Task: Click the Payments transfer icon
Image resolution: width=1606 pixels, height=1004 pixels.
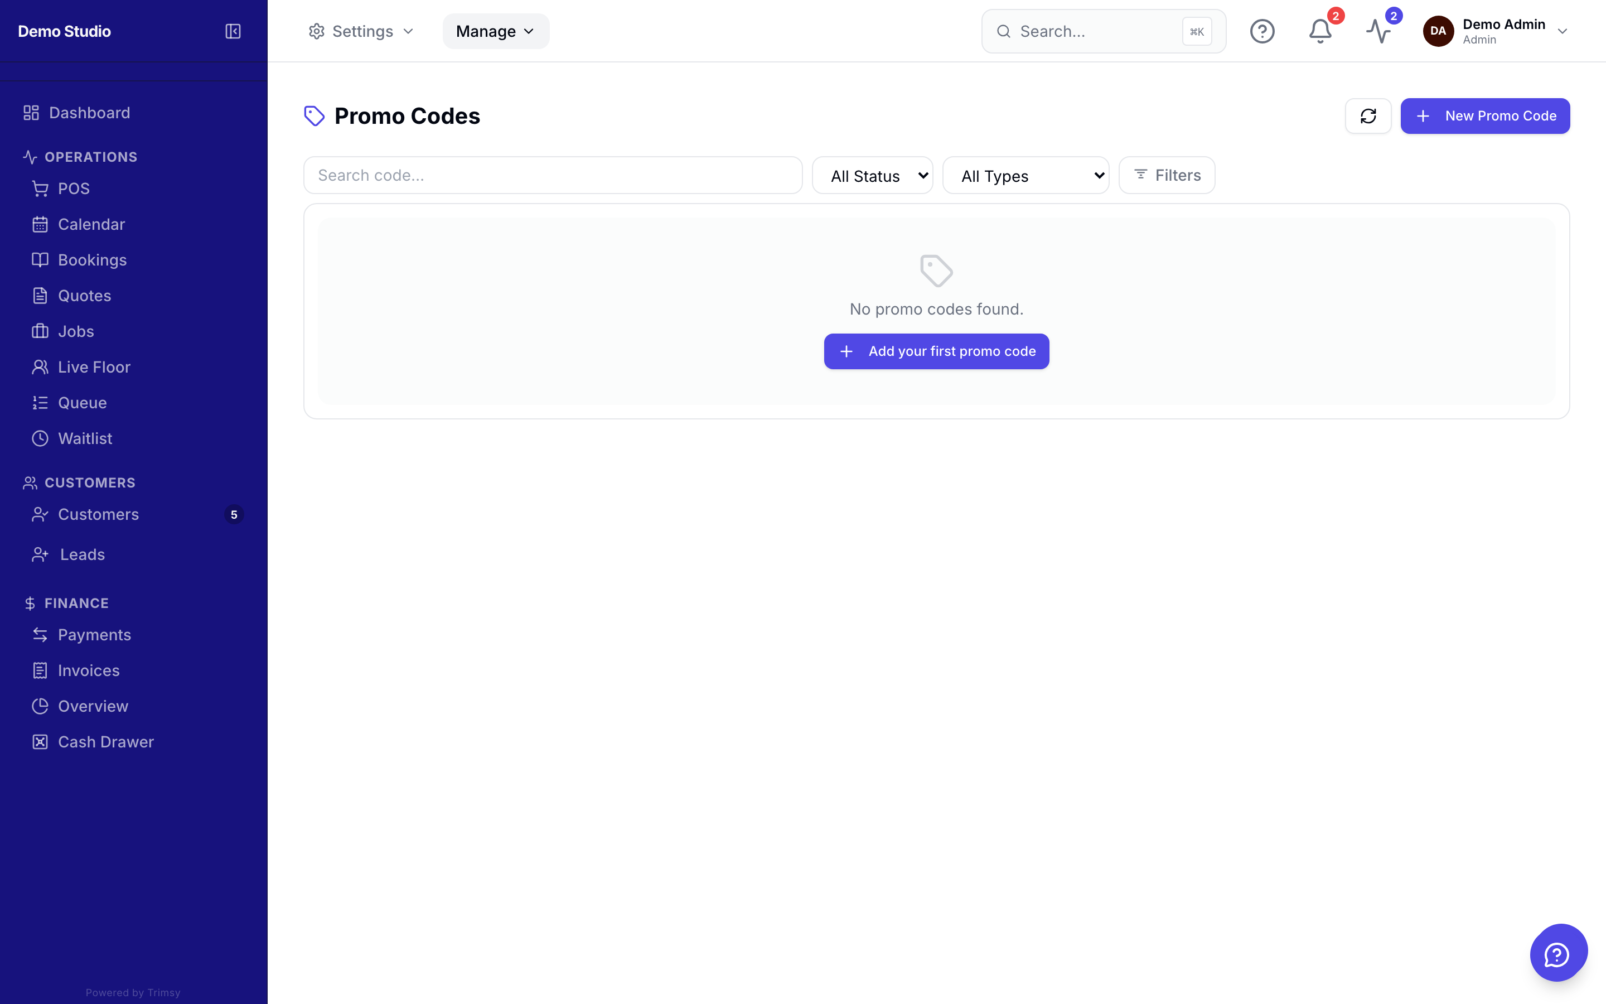Action: 41,635
